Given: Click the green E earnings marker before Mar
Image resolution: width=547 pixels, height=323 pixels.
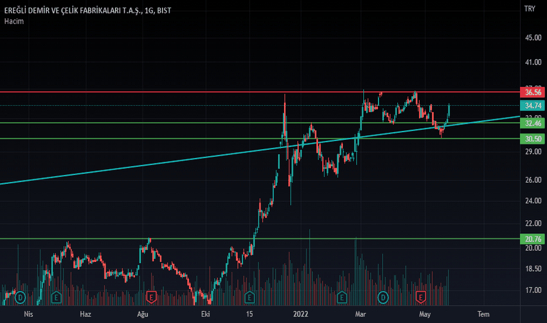Looking at the screenshot, I should (342, 298).
